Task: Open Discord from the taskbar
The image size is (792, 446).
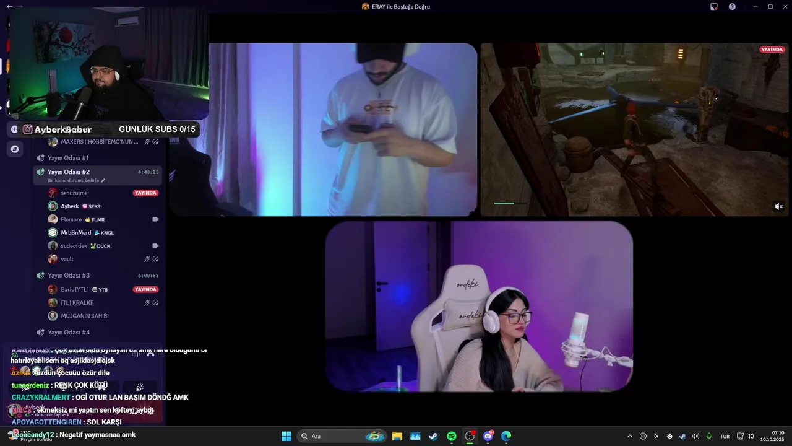Action: pos(488,436)
